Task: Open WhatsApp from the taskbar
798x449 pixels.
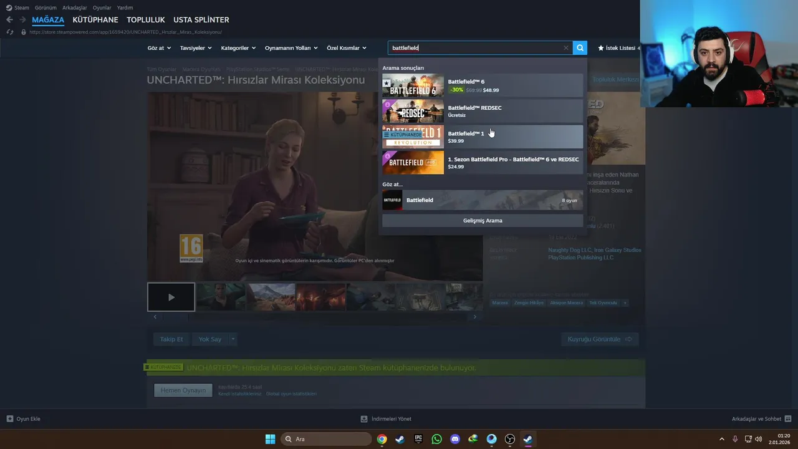Action: [436, 439]
